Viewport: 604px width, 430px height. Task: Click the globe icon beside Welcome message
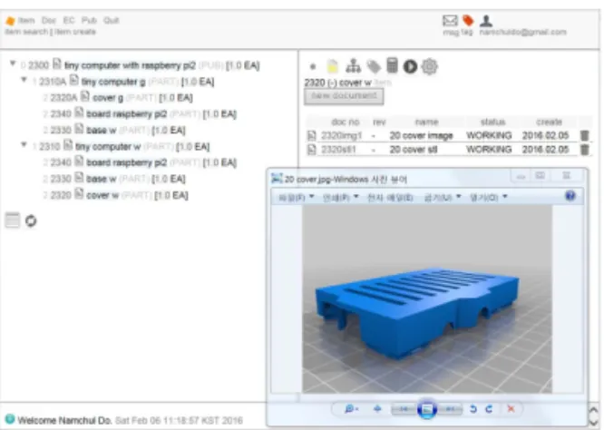[x=10, y=419]
